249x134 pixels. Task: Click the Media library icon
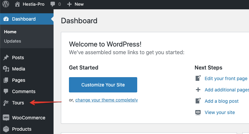(6, 69)
